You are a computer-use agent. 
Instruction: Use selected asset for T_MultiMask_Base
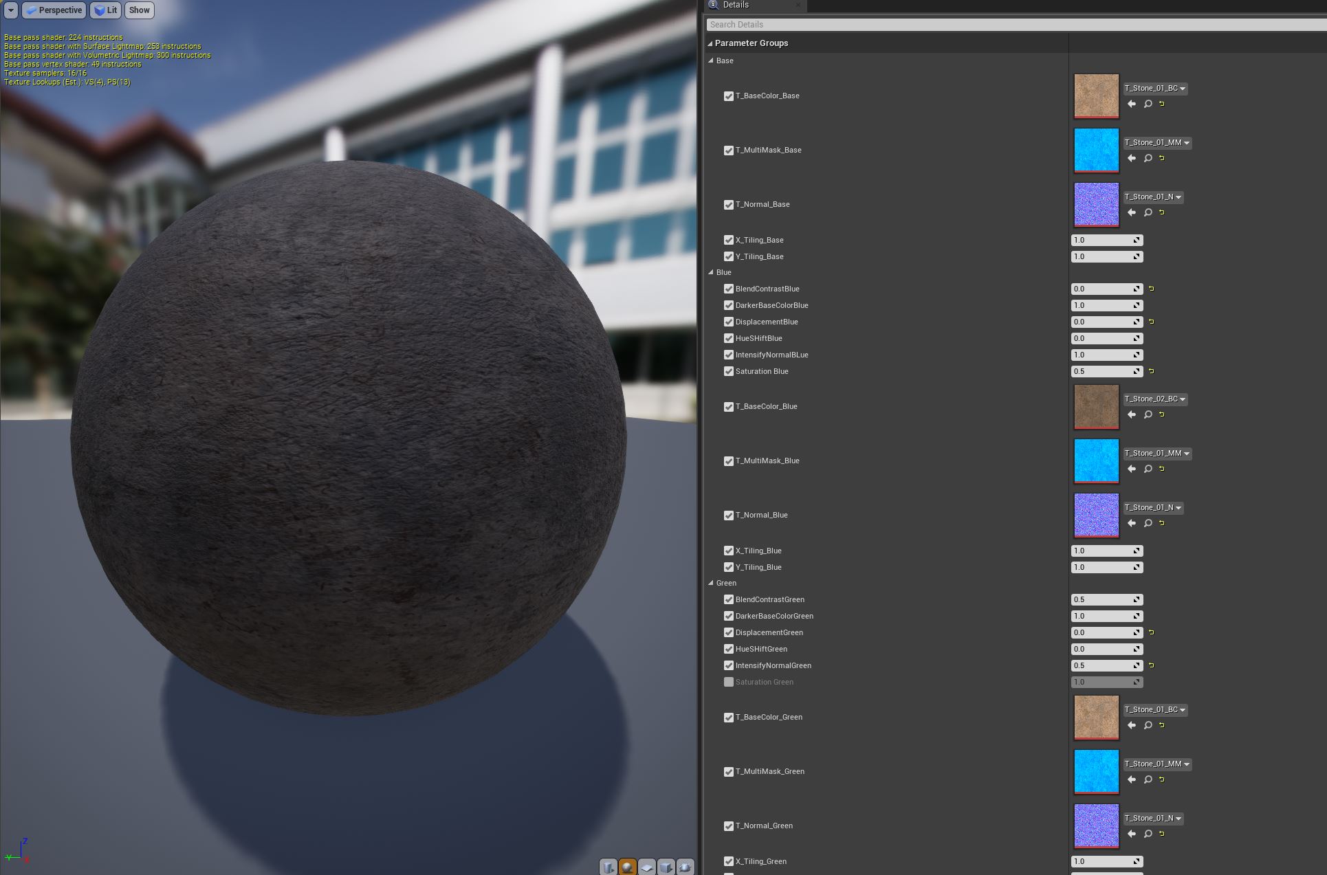tap(1132, 158)
